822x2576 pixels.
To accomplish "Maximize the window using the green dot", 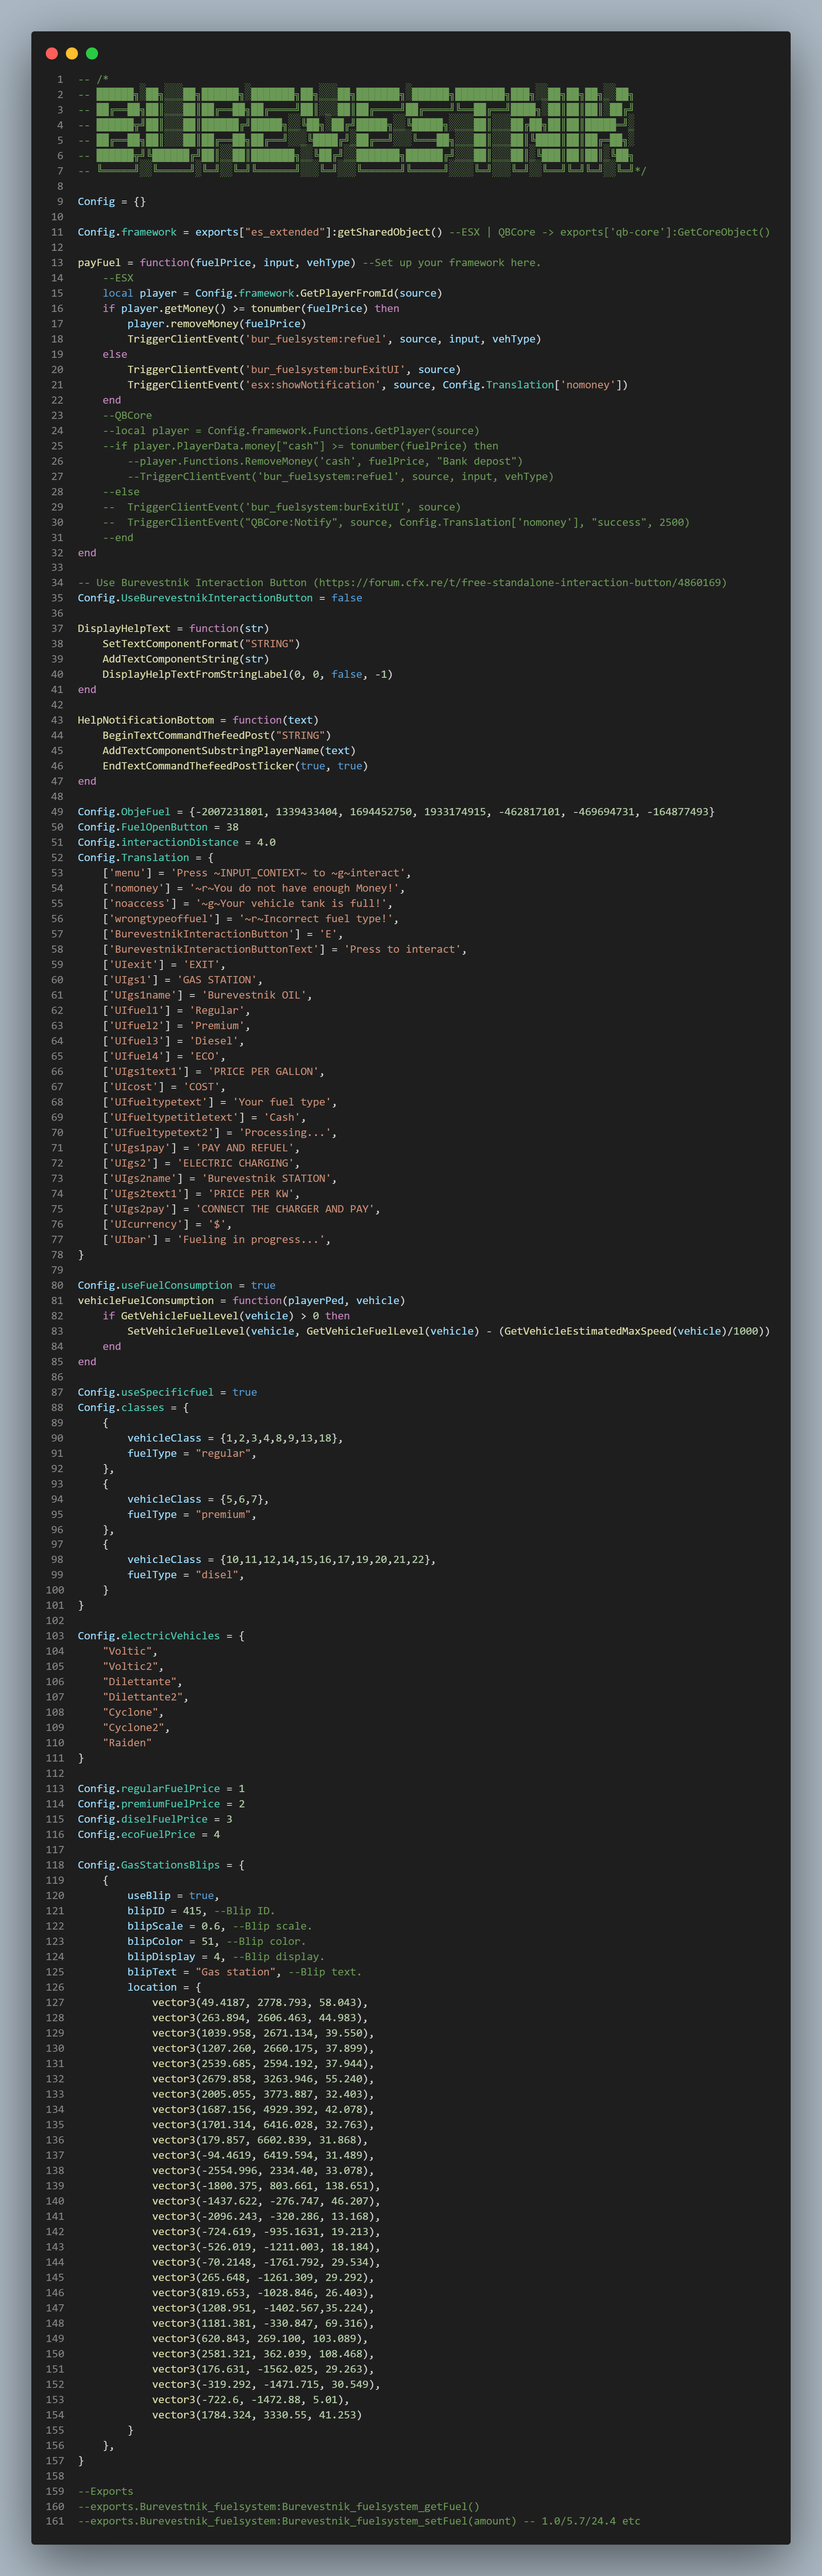I will (x=92, y=53).
